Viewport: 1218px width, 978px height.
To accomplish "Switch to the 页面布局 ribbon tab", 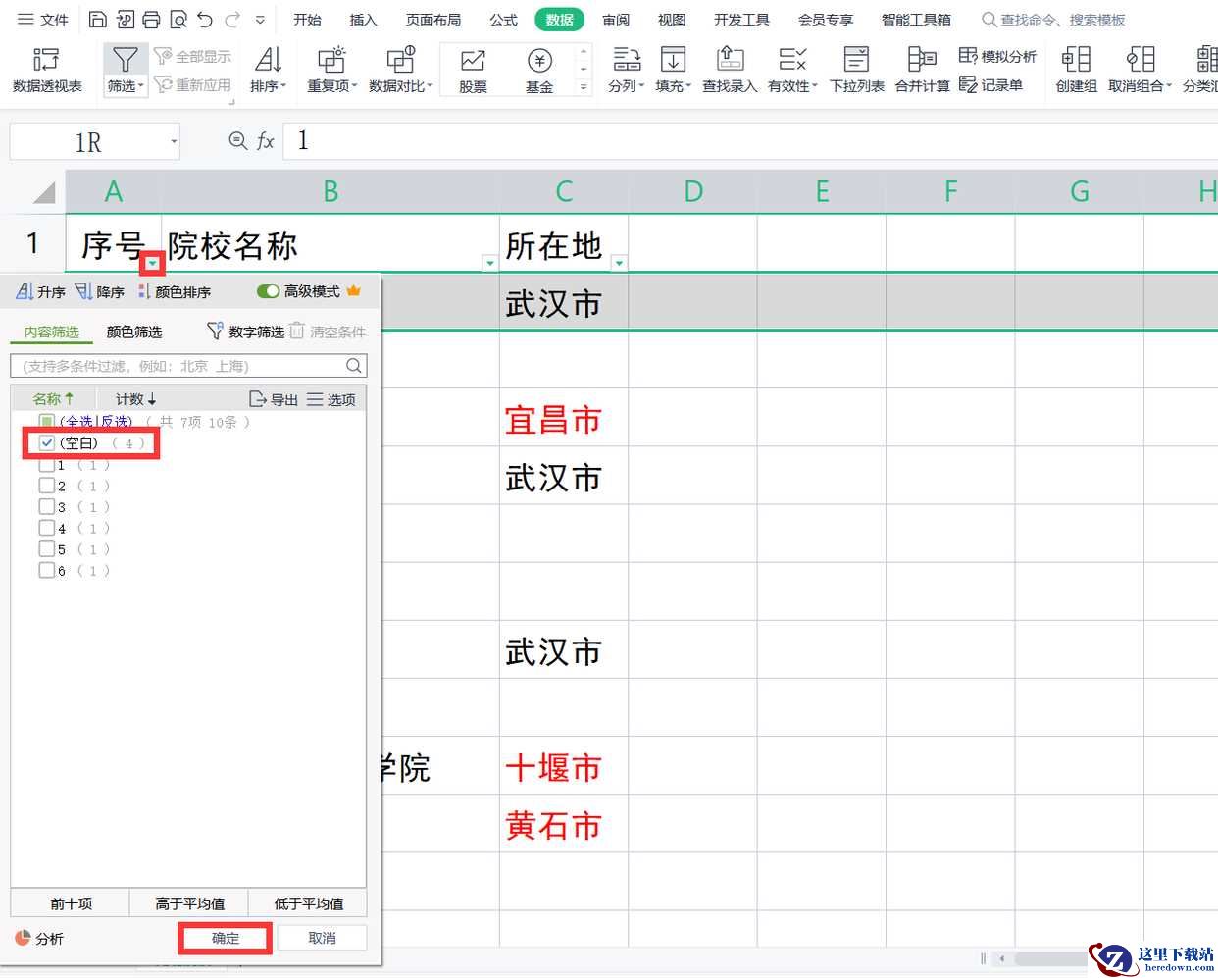I will pos(433,20).
